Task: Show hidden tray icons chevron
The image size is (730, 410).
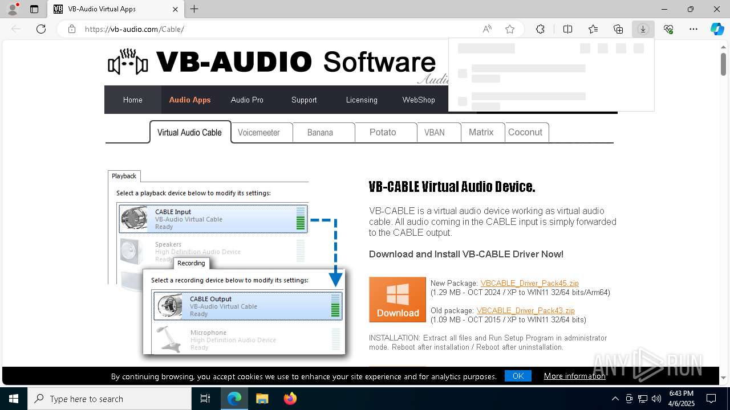Action: [615, 399]
